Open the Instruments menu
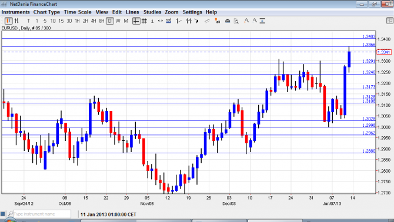The image size is (394, 222). click(15, 12)
